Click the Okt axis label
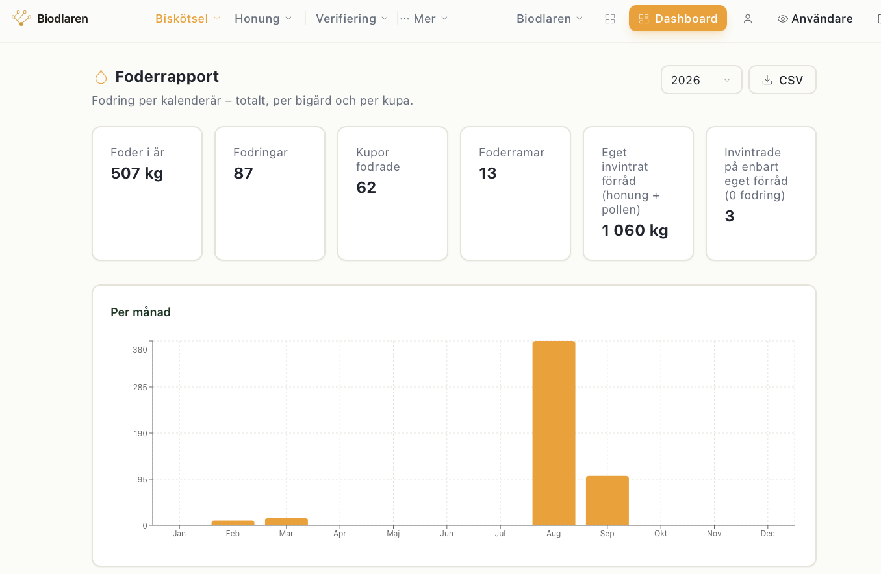The image size is (881, 574). click(x=661, y=534)
